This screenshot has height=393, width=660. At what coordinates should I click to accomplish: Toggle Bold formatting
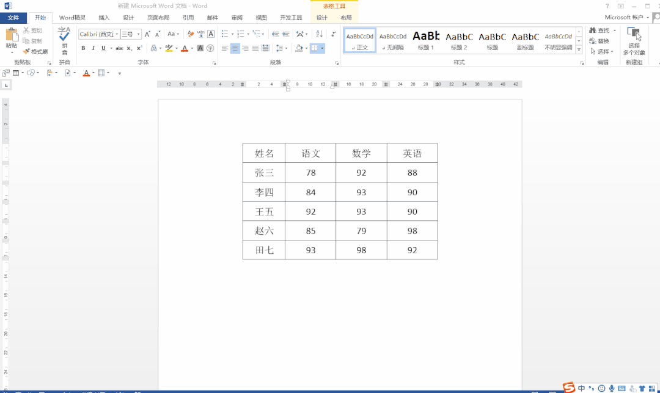point(83,48)
